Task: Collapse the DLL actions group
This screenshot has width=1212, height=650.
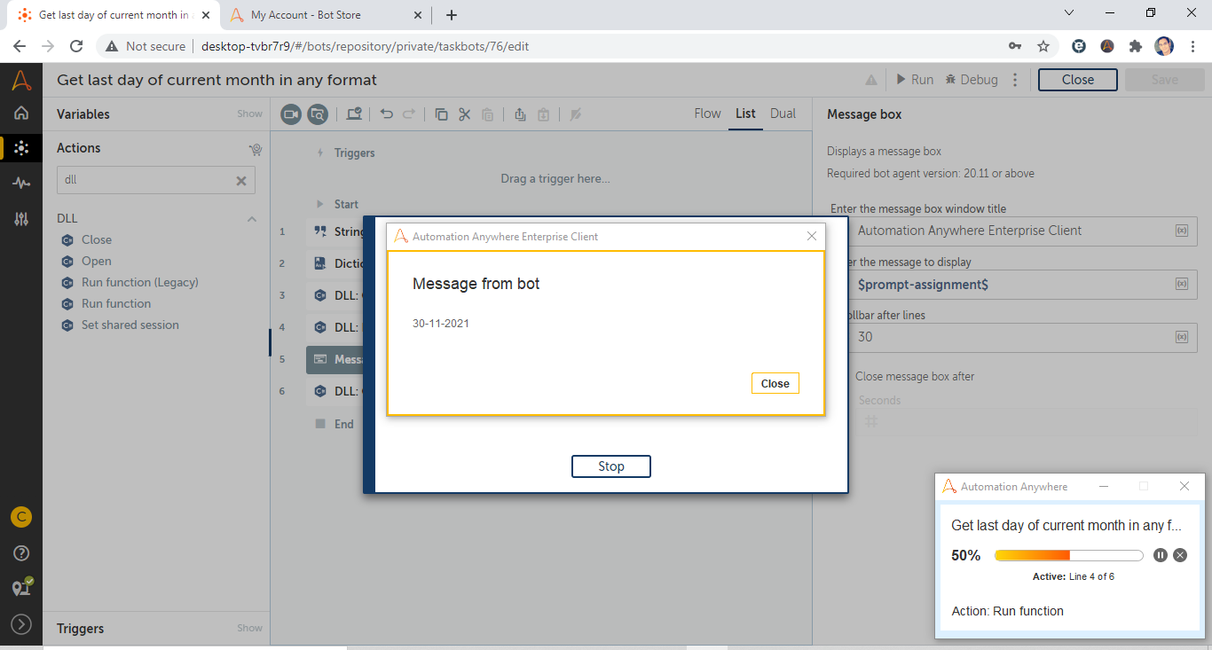Action: tap(252, 219)
